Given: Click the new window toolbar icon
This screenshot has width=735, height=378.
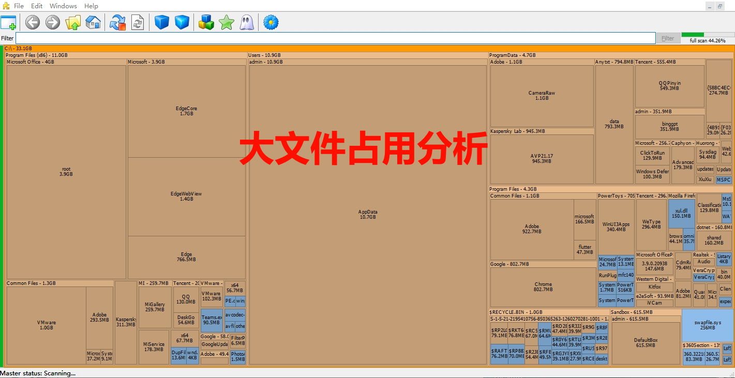Looking at the screenshot, I should [9, 22].
